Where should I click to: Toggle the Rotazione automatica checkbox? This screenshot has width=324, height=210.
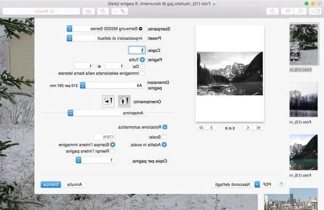(x=165, y=127)
